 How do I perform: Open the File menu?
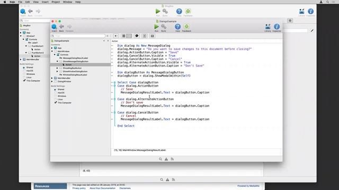pyautogui.click(x=20, y=2)
